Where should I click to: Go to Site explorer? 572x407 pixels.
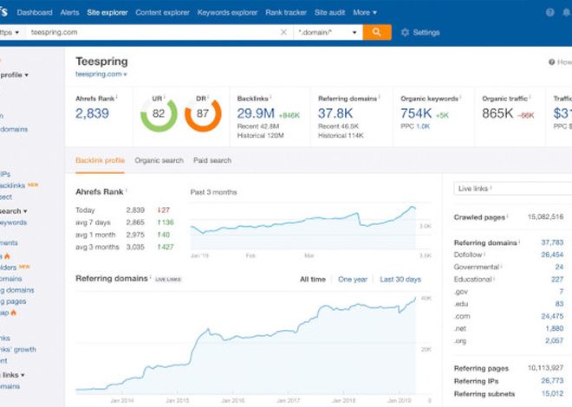click(107, 12)
